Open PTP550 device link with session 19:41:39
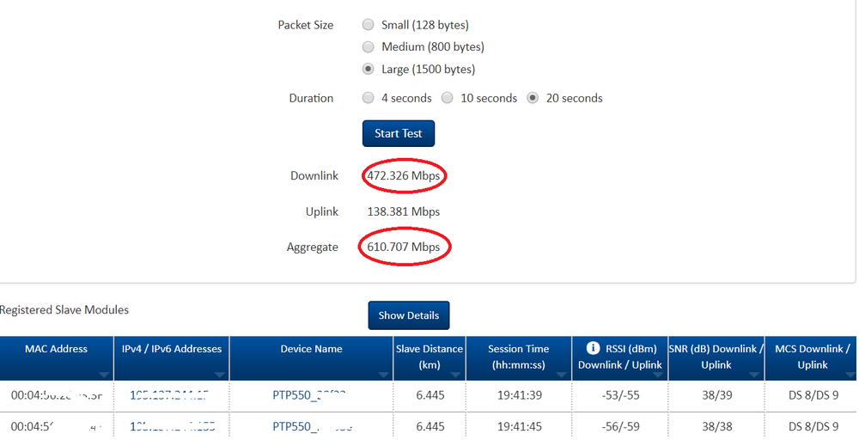The image size is (859, 446). 309,395
